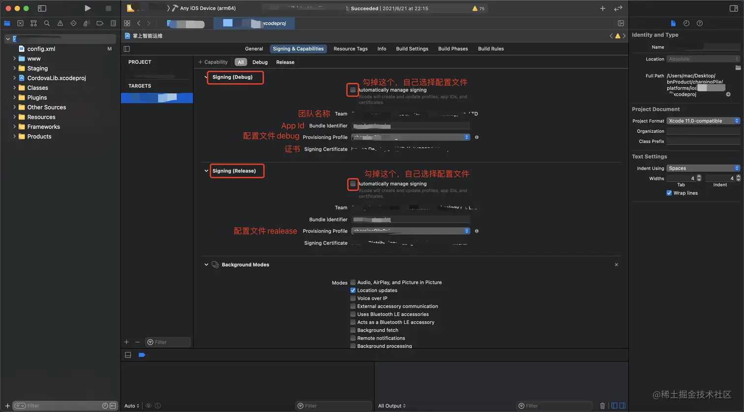Toggle Wrap lines checkbox
Screen dimensions: 744x412
pos(669,193)
